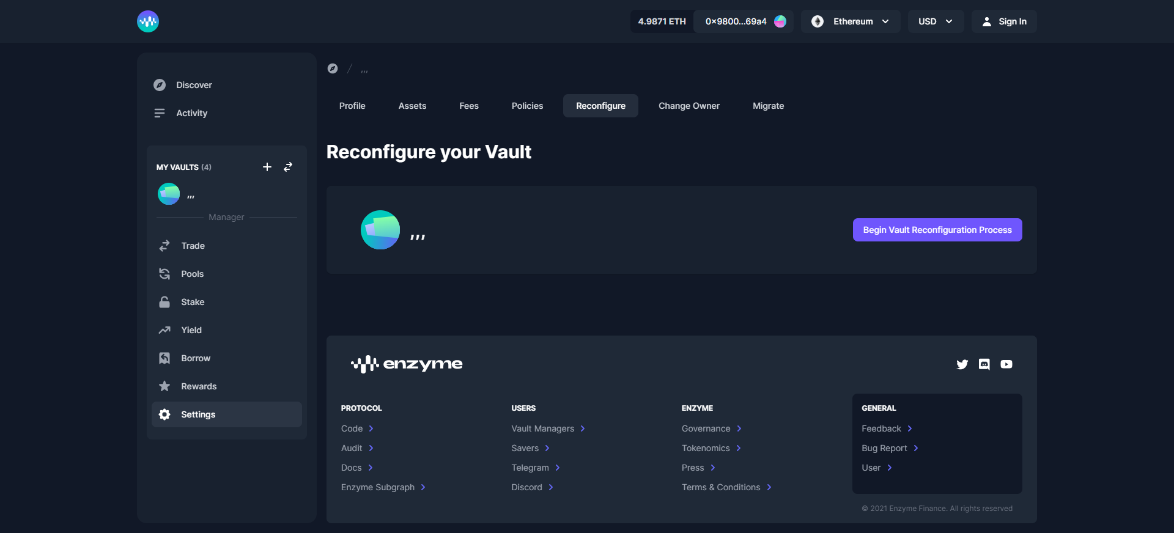The height and width of the screenshot is (533, 1174).
Task: Open Rewards menu item label
Action: [199, 386]
